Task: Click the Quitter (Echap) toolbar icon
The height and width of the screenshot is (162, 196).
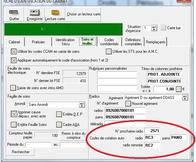Action: tap(14, 12)
